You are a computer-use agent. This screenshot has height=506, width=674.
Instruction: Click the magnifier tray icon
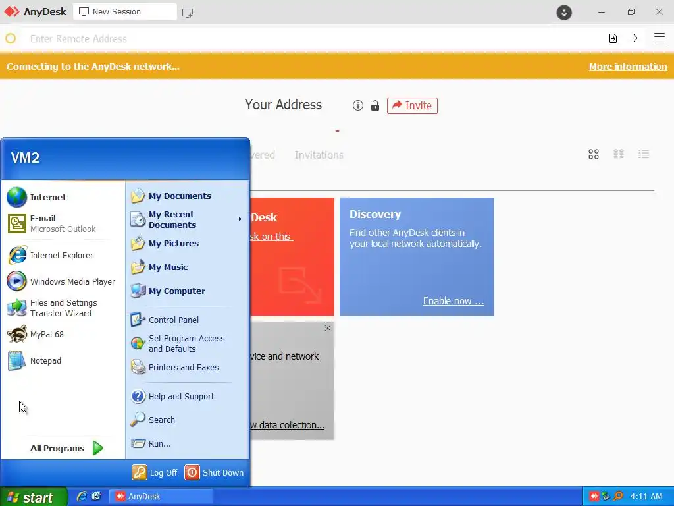tap(618, 497)
